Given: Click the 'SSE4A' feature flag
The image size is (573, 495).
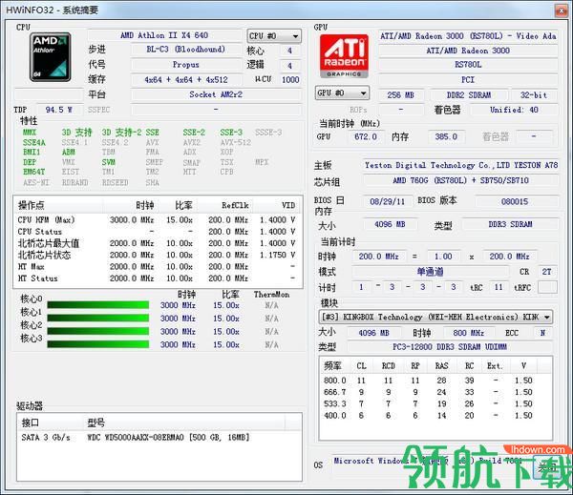Looking at the screenshot, I should (34, 142).
